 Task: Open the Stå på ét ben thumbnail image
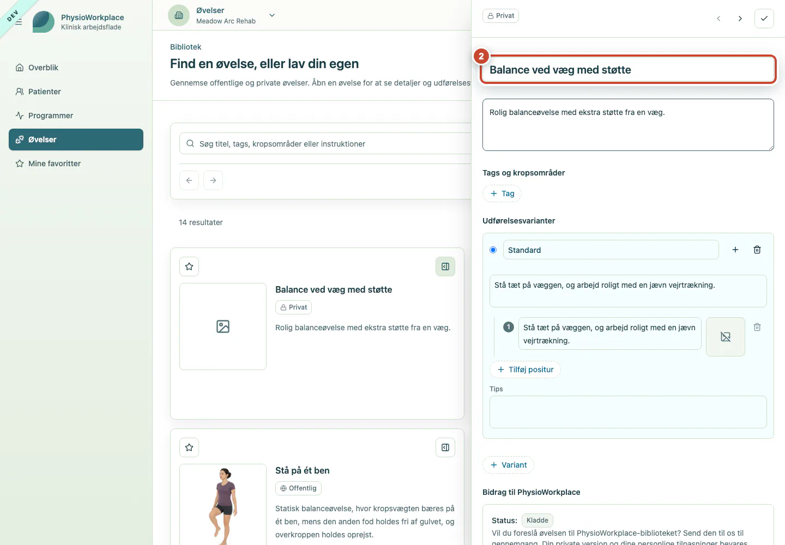tap(223, 504)
